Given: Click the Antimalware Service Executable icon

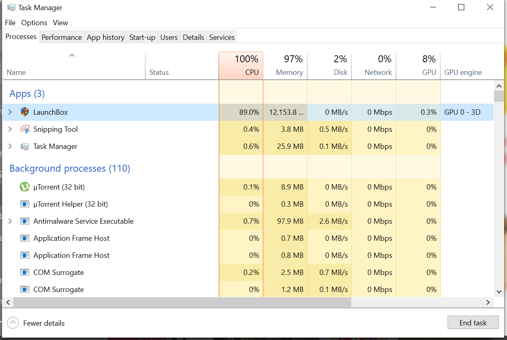Looking at the screenshot, I should [25, 221].
